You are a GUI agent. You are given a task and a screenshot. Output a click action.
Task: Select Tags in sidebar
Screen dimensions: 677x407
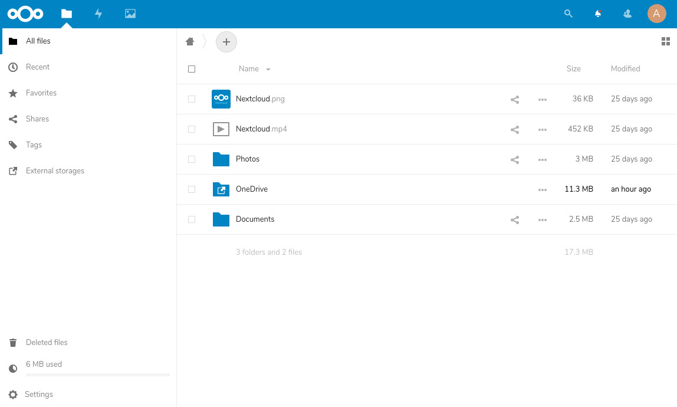point(88,145)
